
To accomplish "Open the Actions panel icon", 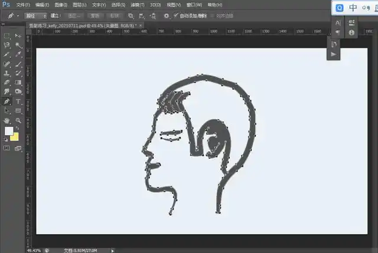I will pos(334,54).
